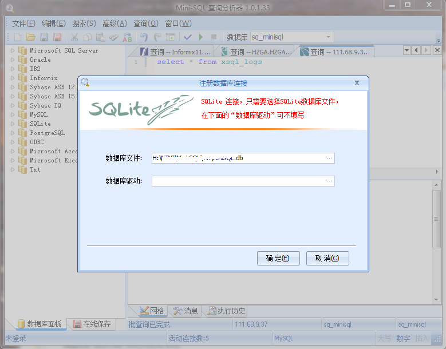
Task: Select the Txt tree item
Action: click(35, 169)
